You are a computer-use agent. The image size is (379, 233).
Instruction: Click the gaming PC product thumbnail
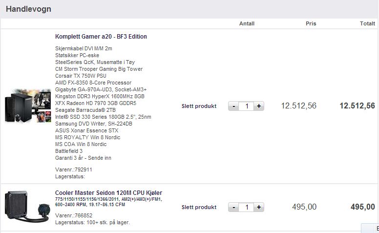[x=28, y=106]
